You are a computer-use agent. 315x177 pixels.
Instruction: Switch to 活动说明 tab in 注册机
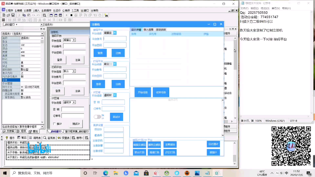pyautogui.click(x=161, y=30)
